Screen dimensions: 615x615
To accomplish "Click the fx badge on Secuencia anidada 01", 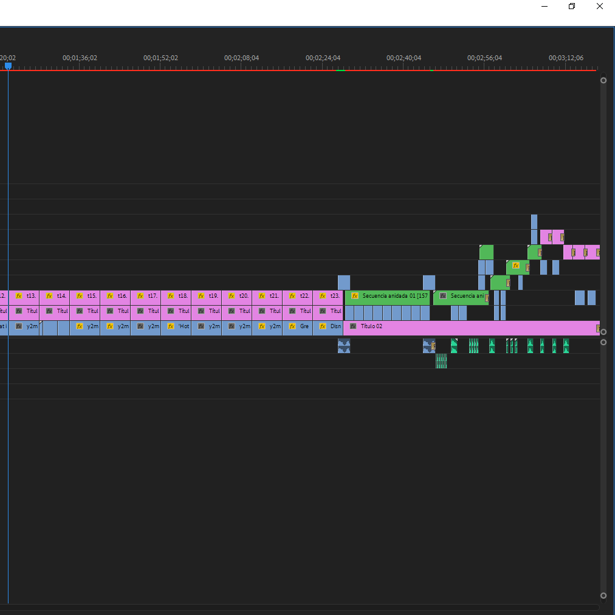I will tap(355, 296).
